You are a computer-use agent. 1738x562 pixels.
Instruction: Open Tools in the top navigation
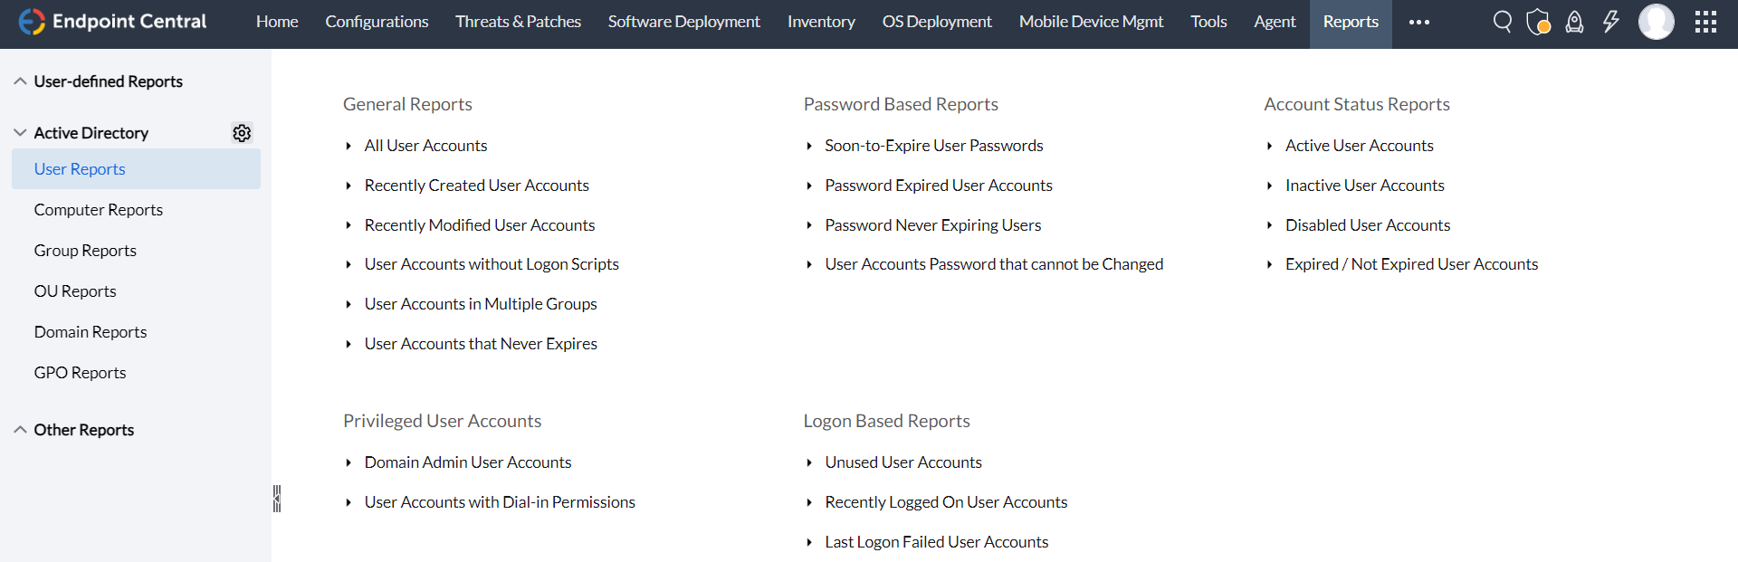coord(1208,22)
